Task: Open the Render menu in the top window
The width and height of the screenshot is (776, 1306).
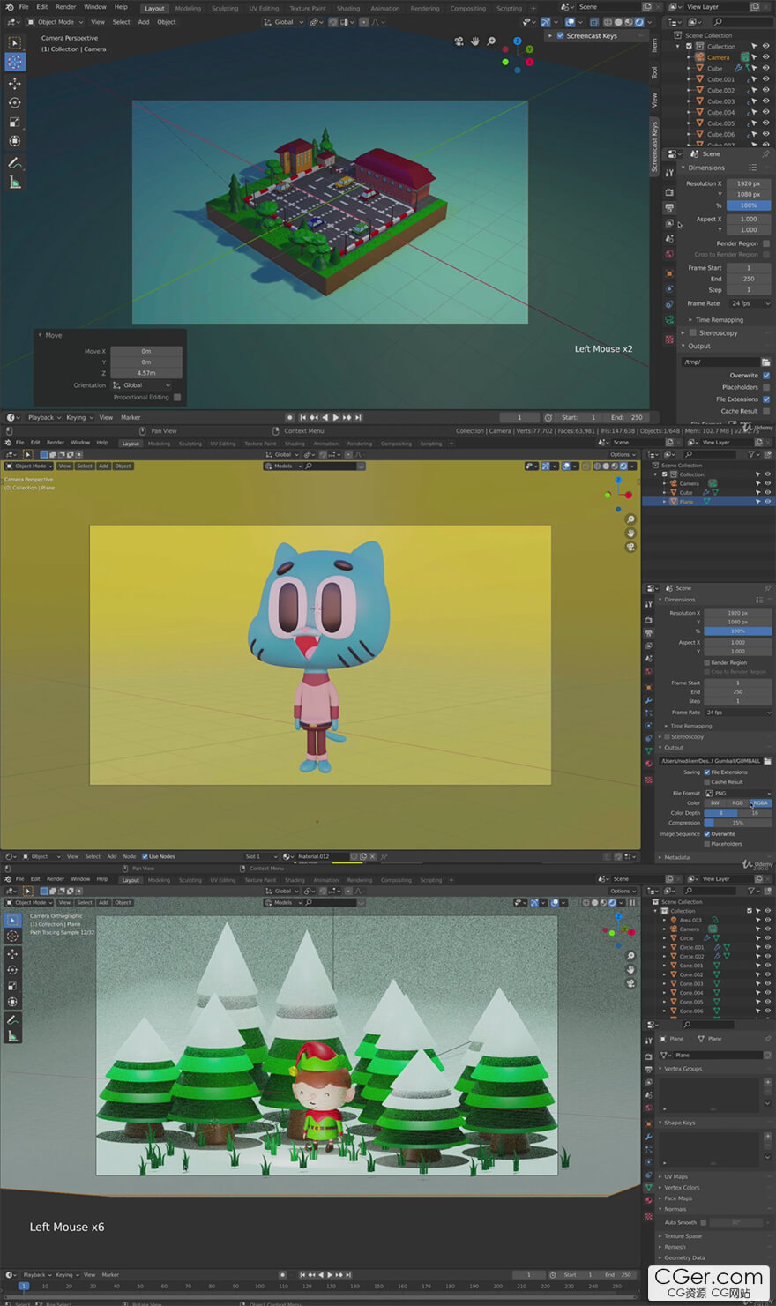Action: (66, 7)
